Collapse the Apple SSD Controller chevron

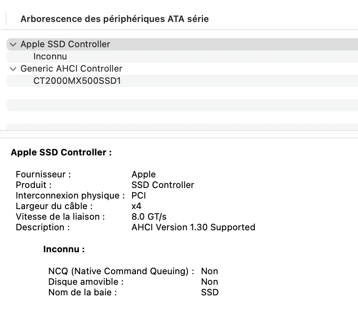pos(13,44)
